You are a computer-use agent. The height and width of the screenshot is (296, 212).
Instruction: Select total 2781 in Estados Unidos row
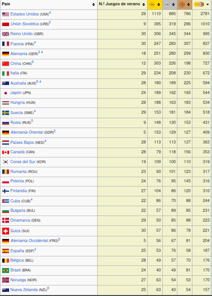tap(205, 14)
